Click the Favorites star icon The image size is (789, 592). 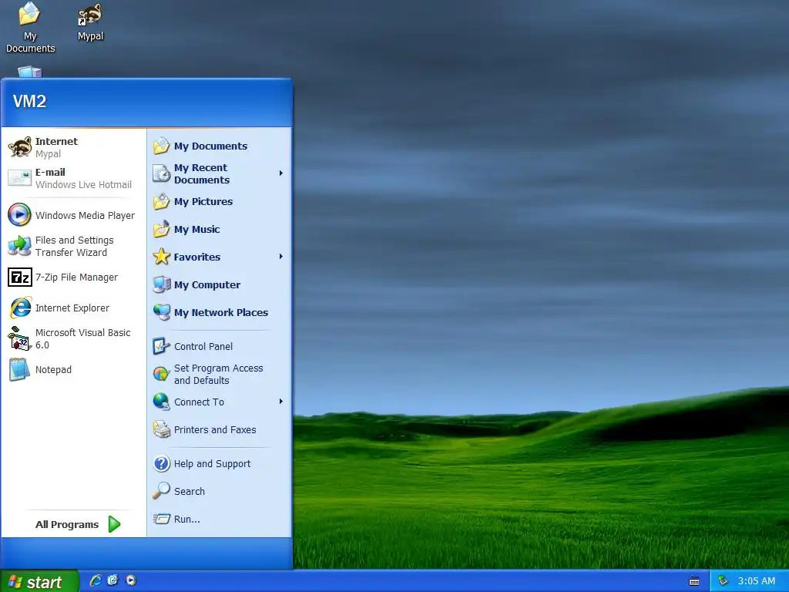coord(162,257)
